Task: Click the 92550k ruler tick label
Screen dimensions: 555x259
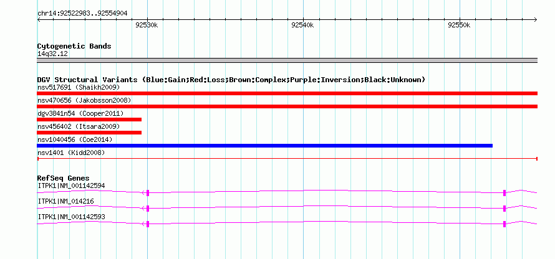Action: pyautogui.click(x=459, y=26)
